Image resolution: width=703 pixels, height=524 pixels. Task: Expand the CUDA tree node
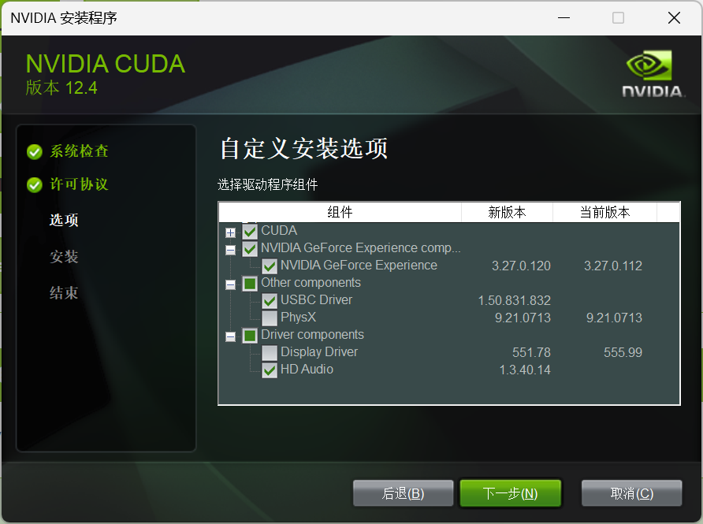pos(230,232)
